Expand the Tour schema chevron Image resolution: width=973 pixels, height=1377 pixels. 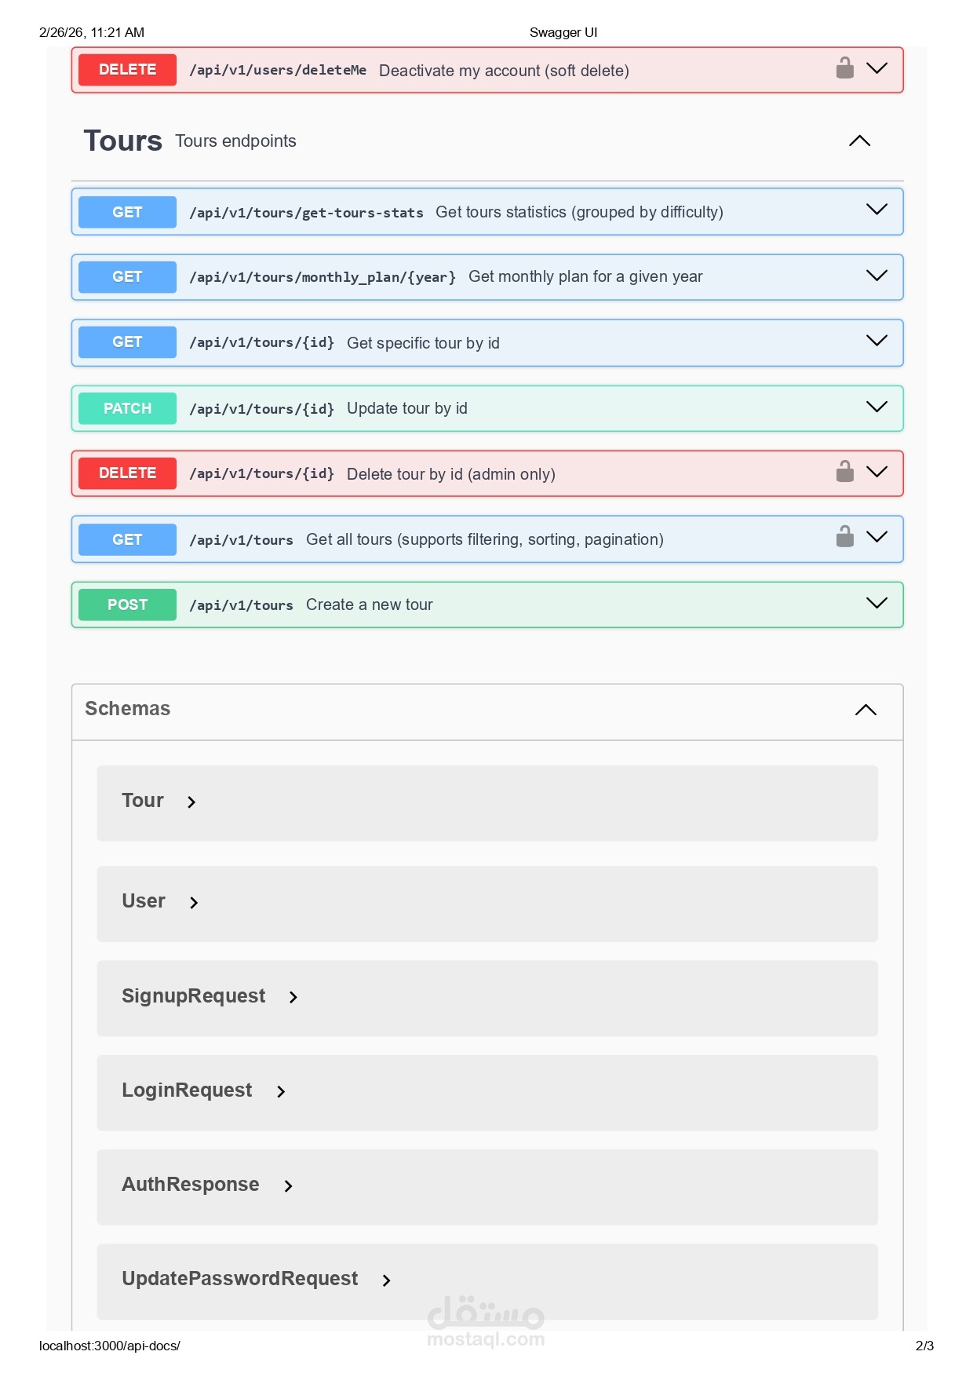pyautogui.click(x=191, y=802)
